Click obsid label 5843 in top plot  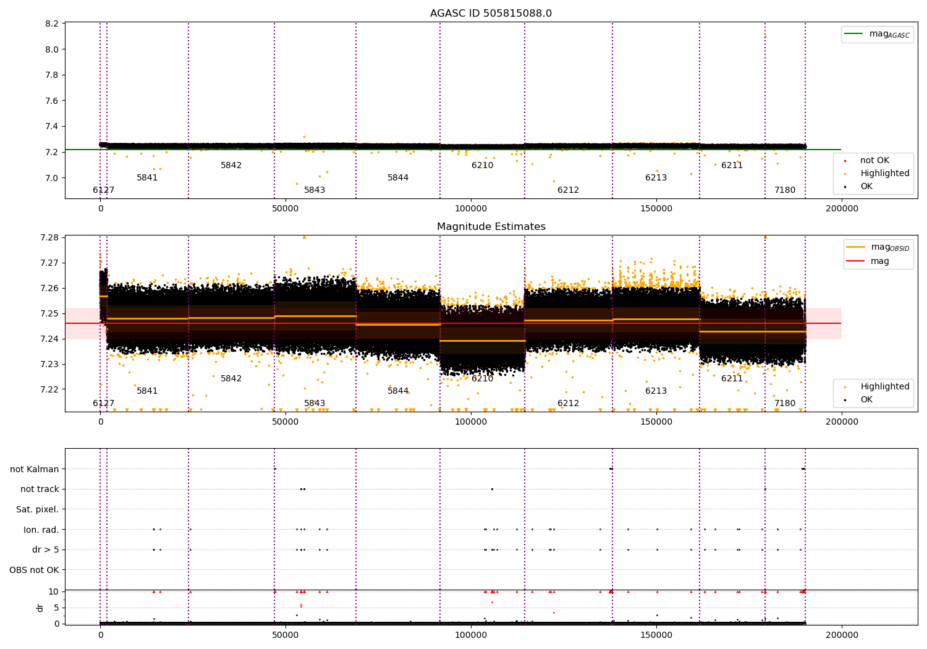click(x=315, y=190)
